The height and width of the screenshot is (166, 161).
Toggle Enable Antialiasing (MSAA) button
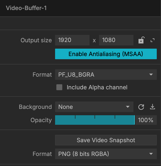(x=106, y=54)
